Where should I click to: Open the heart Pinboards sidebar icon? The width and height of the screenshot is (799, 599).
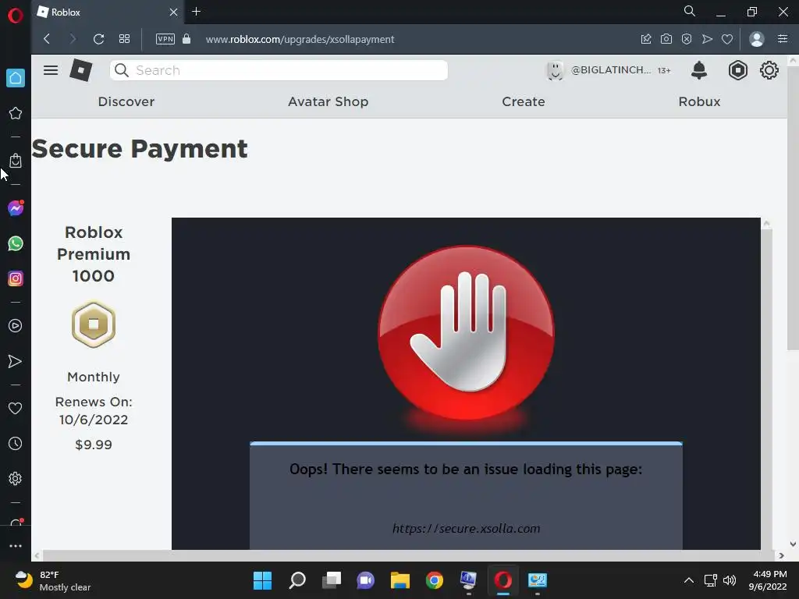click(16, 408)
